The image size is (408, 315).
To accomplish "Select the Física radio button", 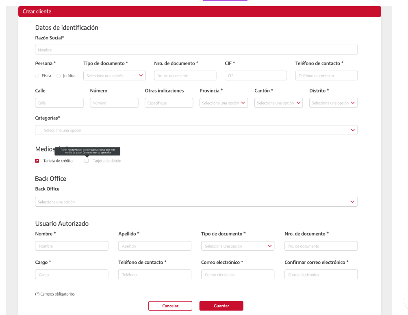I will [37, 76].
